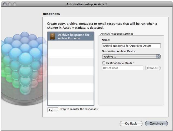Click the 'Archive Response Settings' group label

tap(117, 34)
